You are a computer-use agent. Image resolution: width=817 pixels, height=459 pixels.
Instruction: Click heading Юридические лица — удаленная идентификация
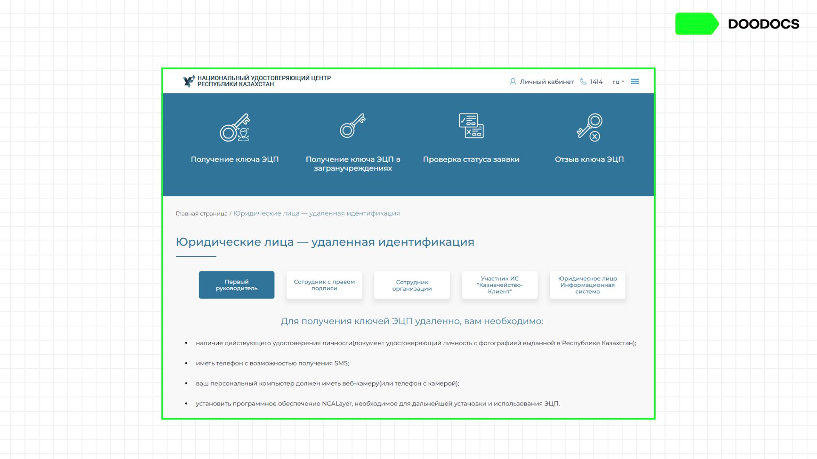click(325, 242)
